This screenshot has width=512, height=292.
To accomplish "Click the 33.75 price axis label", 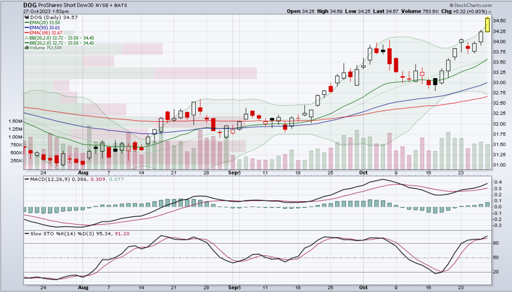I will pos(499,52).
